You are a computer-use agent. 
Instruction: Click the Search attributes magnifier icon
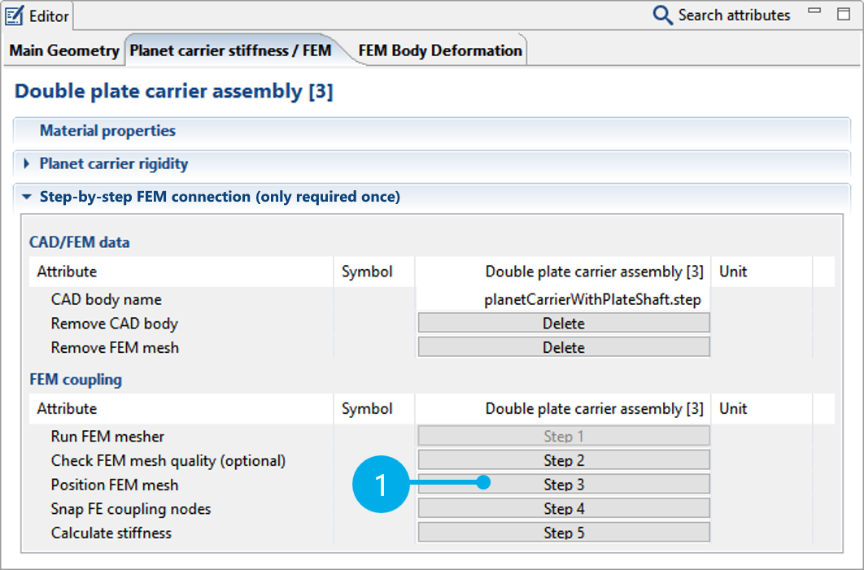pos(663,15)
